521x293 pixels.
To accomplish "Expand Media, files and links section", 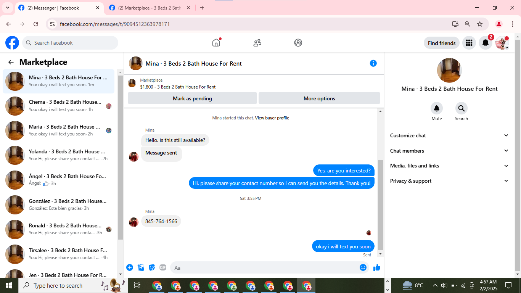I will [x=449, y=166].
